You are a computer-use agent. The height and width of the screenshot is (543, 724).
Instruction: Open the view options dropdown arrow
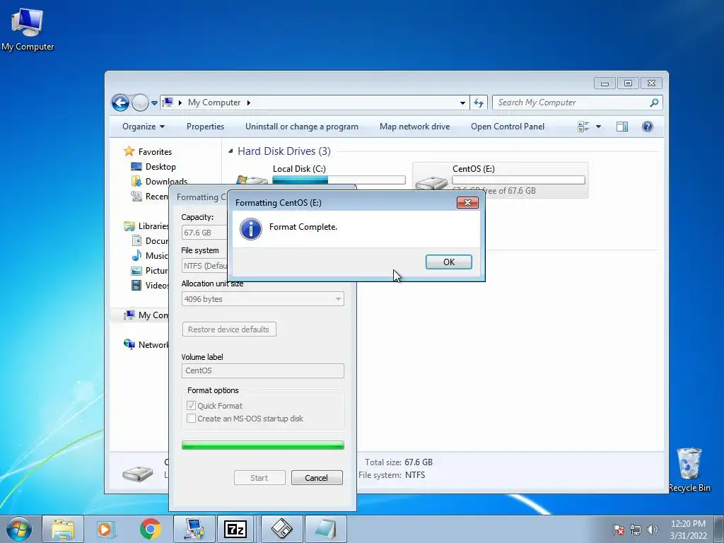pos(598,127)
